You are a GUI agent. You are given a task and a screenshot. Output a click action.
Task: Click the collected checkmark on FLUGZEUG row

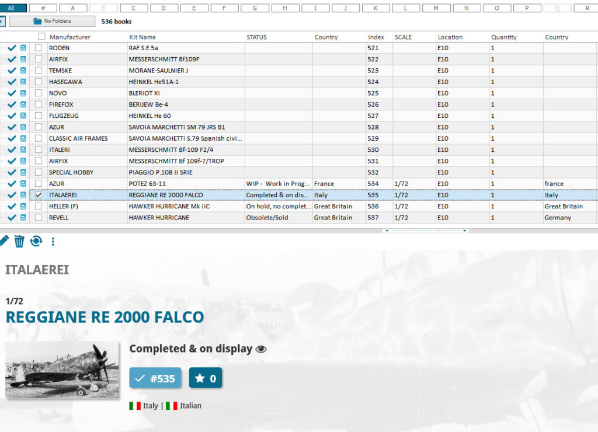pyautogui.click(x=12, y=116)
